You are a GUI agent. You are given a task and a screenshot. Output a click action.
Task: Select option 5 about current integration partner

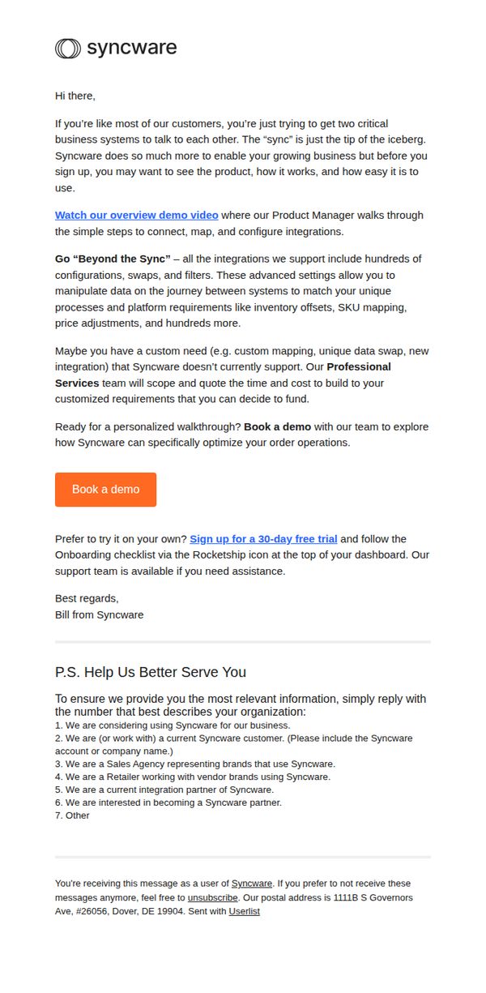coord(164,790)
